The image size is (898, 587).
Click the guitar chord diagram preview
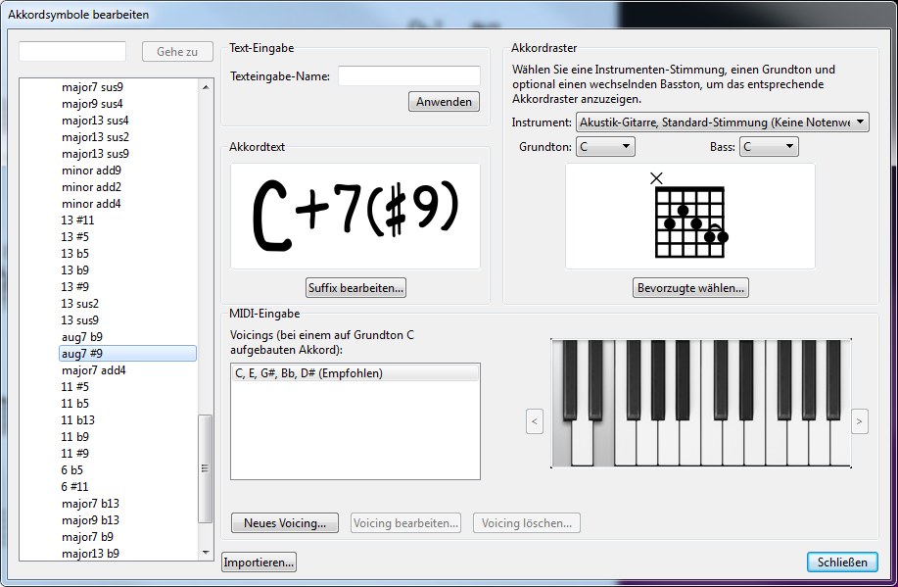pos(690,217)
